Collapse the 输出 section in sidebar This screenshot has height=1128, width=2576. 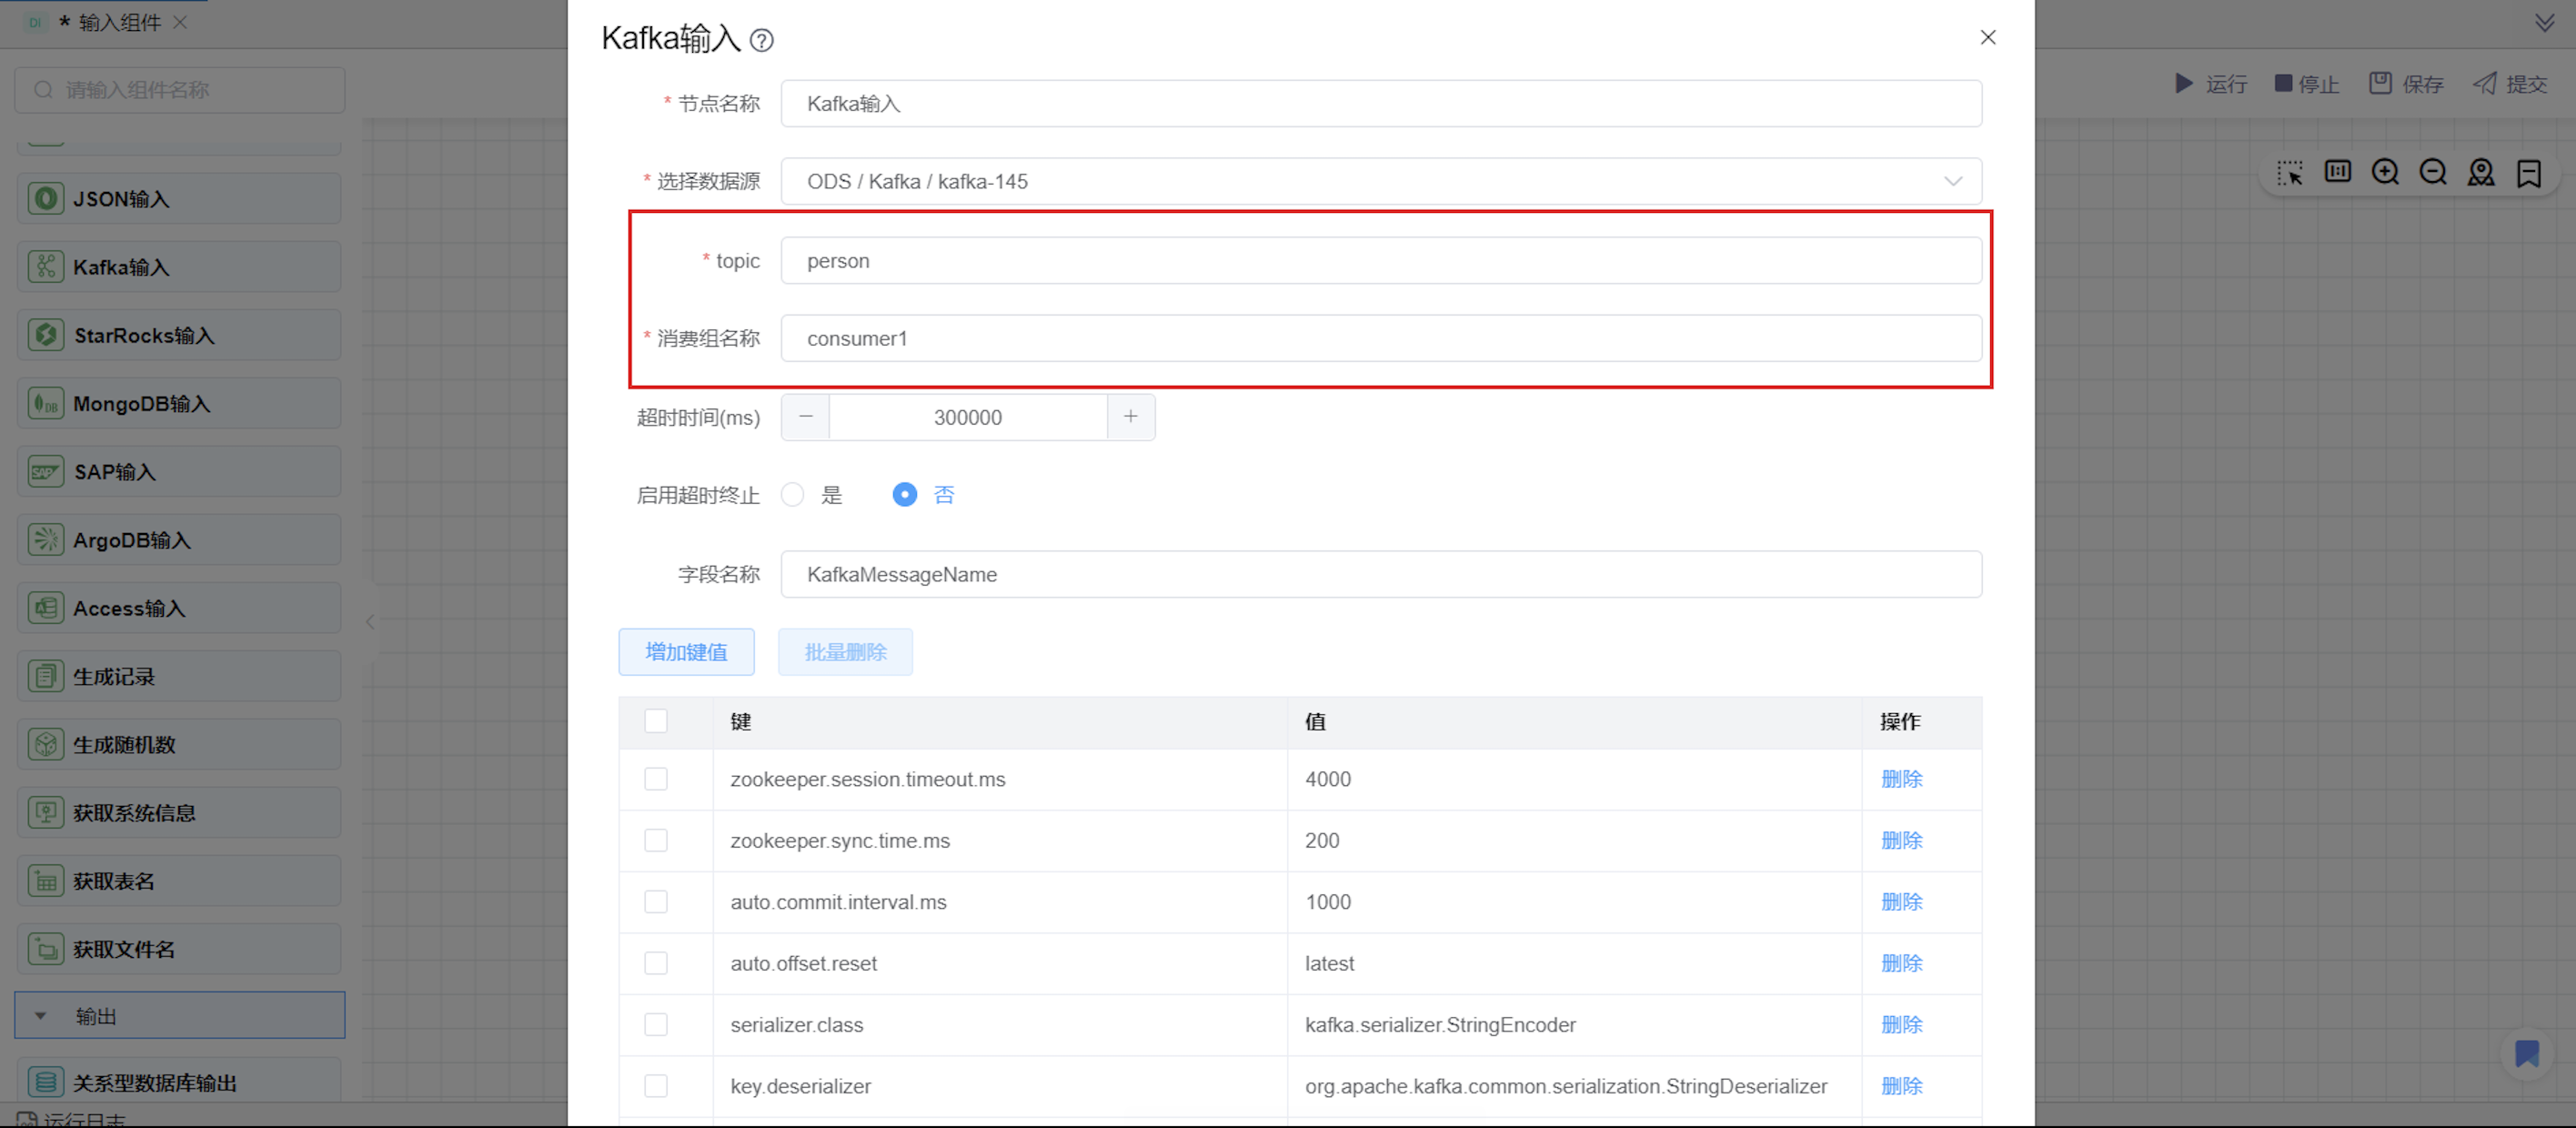coord(41,1016)
